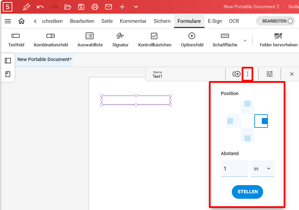Open the Bearbeiten tab
Screen dimensions: 299x210
(82, 21)
